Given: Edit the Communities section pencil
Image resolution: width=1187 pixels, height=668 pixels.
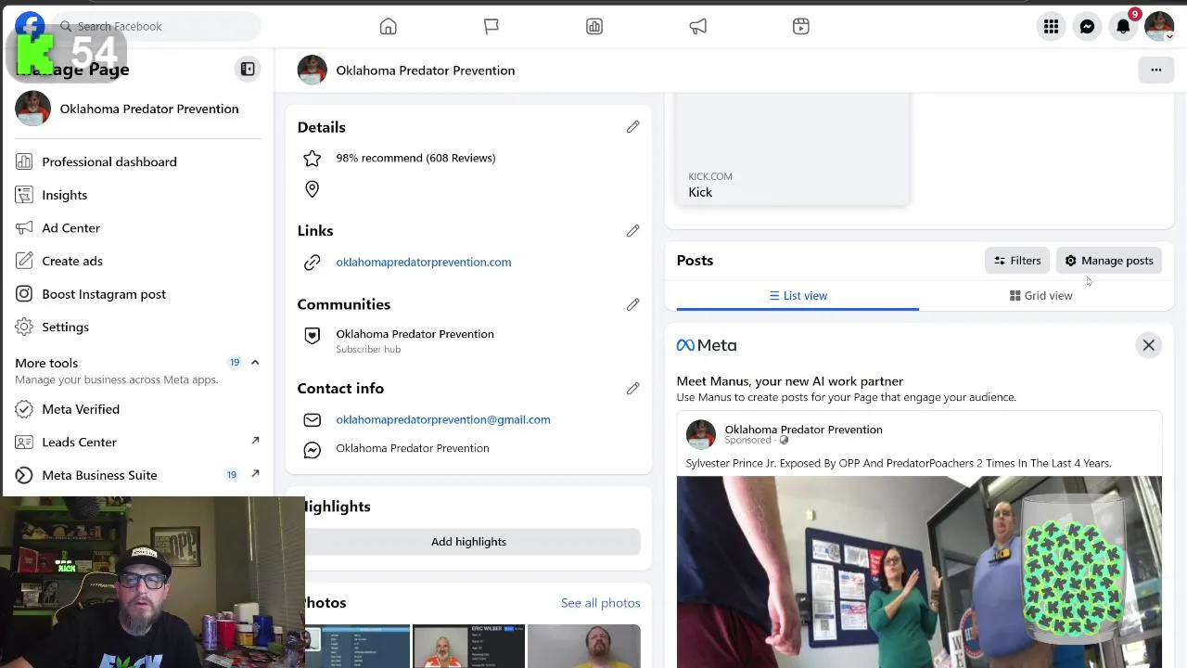Looking at the screenshot, I should coord(632,304).
